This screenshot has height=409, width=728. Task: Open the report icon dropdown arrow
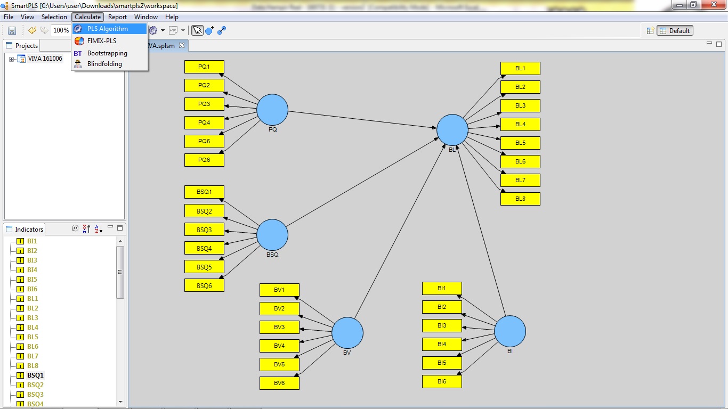[x=183, y=30]
